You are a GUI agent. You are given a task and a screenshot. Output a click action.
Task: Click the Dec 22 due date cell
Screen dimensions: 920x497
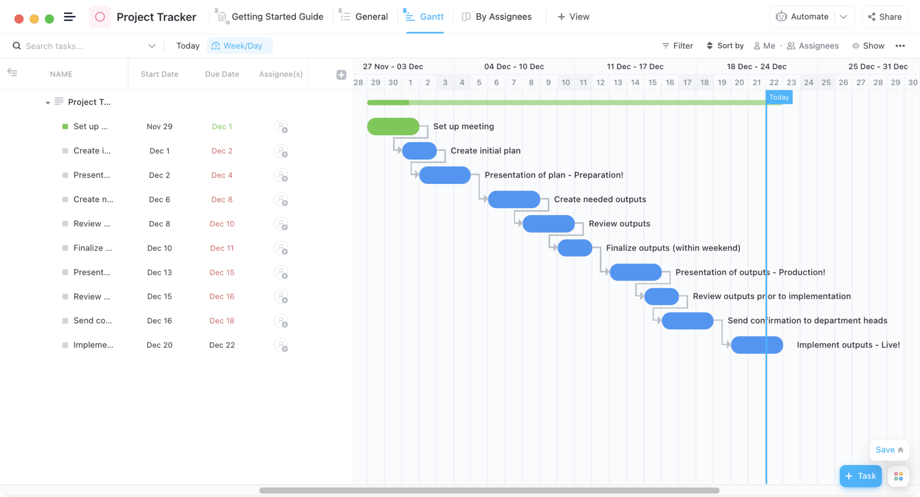coord(222,345)
